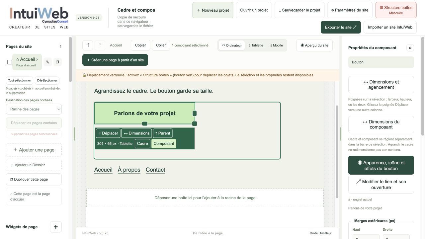425x239 pixels.
Task: Click the redo arrow icon
Action: coord(100,45)
